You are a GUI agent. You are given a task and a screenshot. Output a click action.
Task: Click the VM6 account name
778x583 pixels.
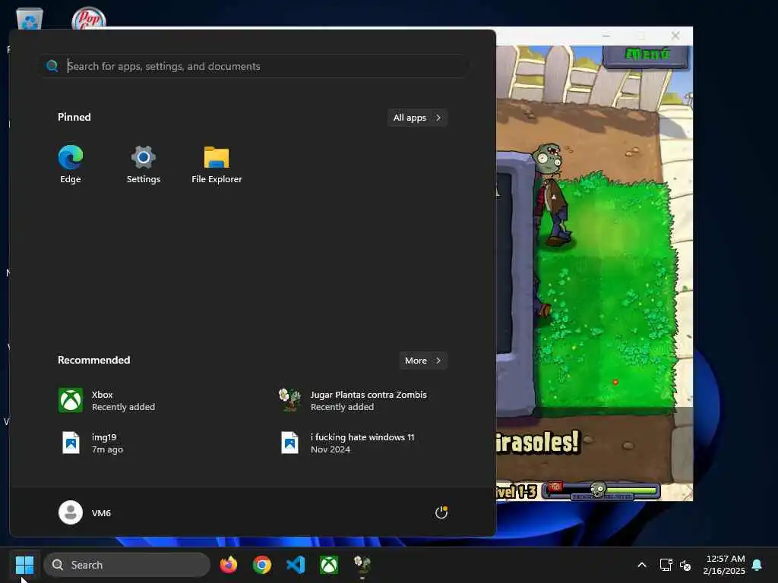(x=101, y=513)
